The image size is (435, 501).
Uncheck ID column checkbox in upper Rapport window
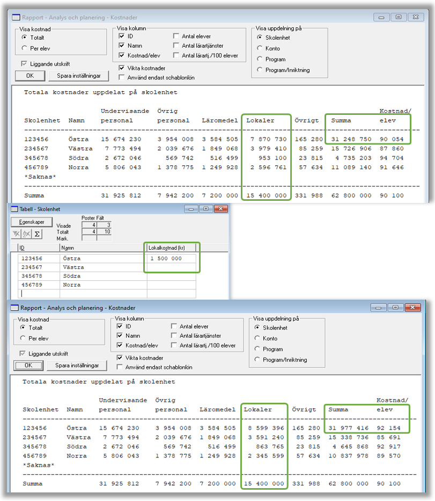point(122,36)
